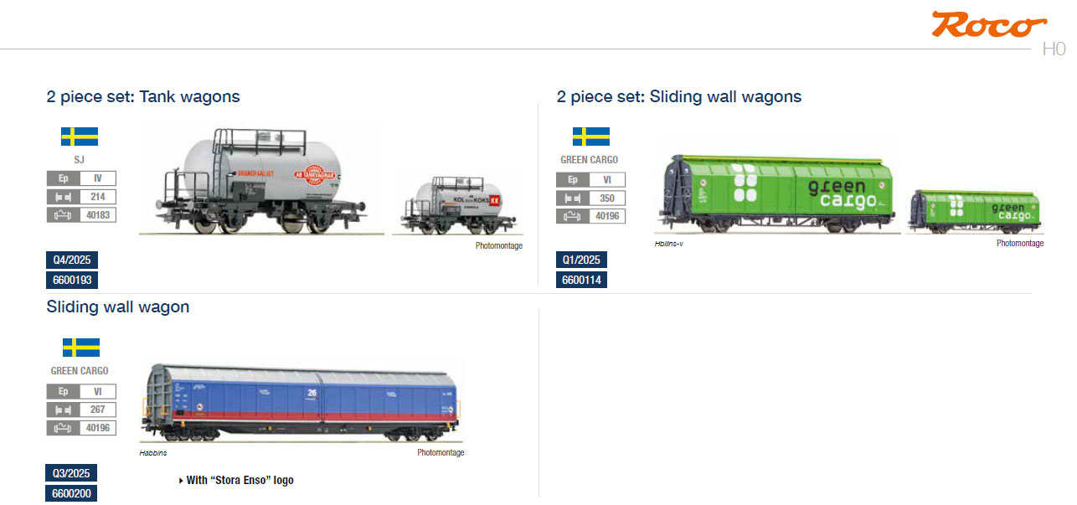
Task: Click the Q3/2025 delivery badge
Action: point(71,473)
